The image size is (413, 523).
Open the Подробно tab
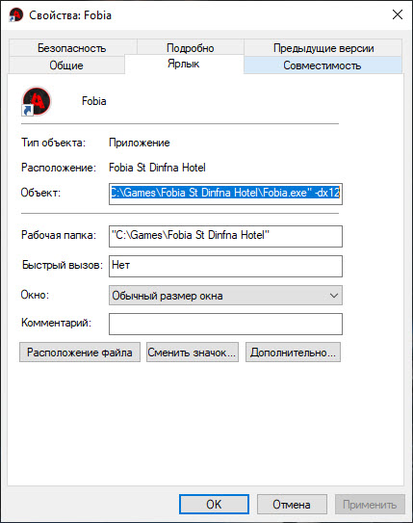pos(191,48)
